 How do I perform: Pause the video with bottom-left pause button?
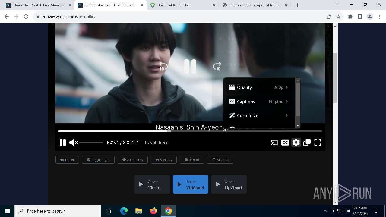[x=62, y=143]
